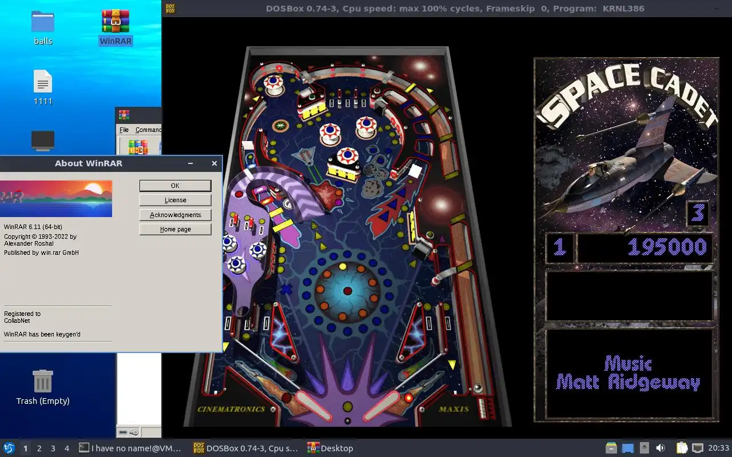The height and width of the screenshot is (457, 732).
Task: Switch to workspace 2
Action: point(39,448)
